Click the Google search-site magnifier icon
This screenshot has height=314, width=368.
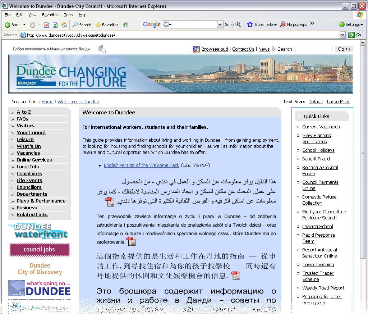coord(238,24)
